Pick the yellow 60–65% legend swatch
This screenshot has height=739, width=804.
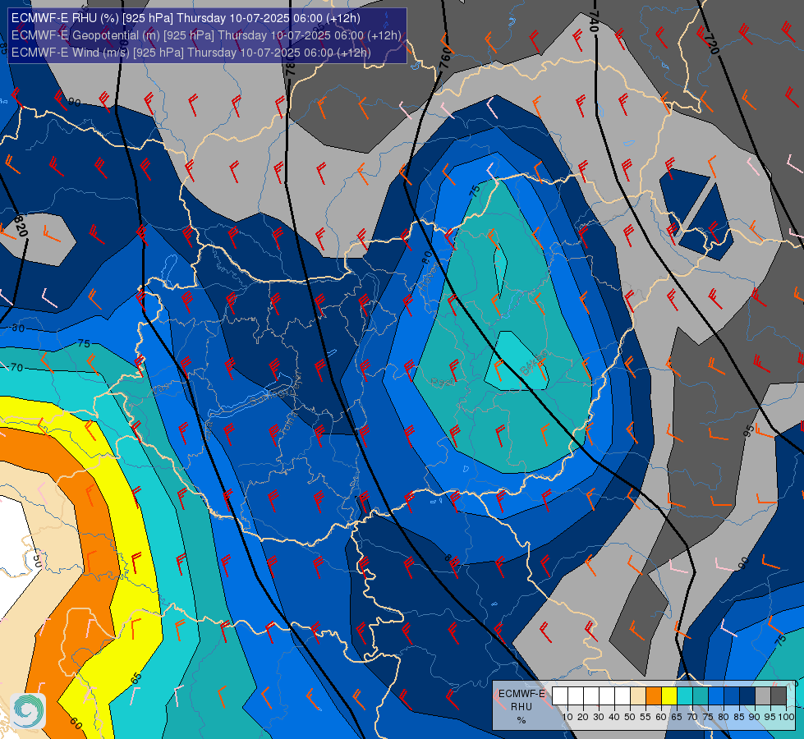pyautogui.click(x=669, y=695)
